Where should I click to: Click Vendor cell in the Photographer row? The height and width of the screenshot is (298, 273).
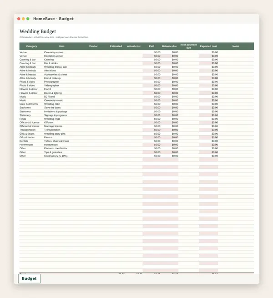point(93,82)
